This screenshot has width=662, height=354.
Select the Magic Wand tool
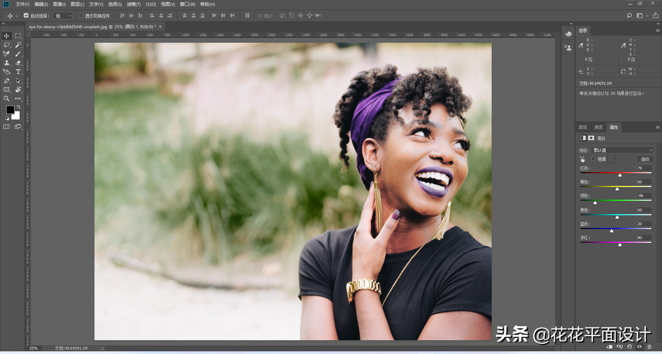pos(18,45)
